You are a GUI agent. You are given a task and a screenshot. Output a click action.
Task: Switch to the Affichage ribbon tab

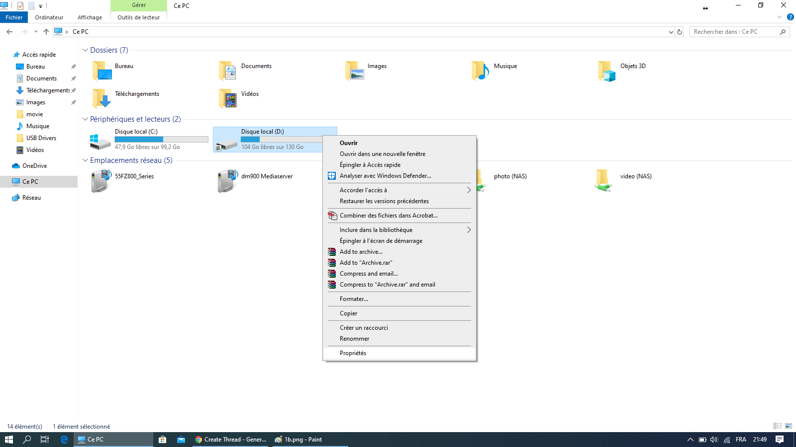90,17
